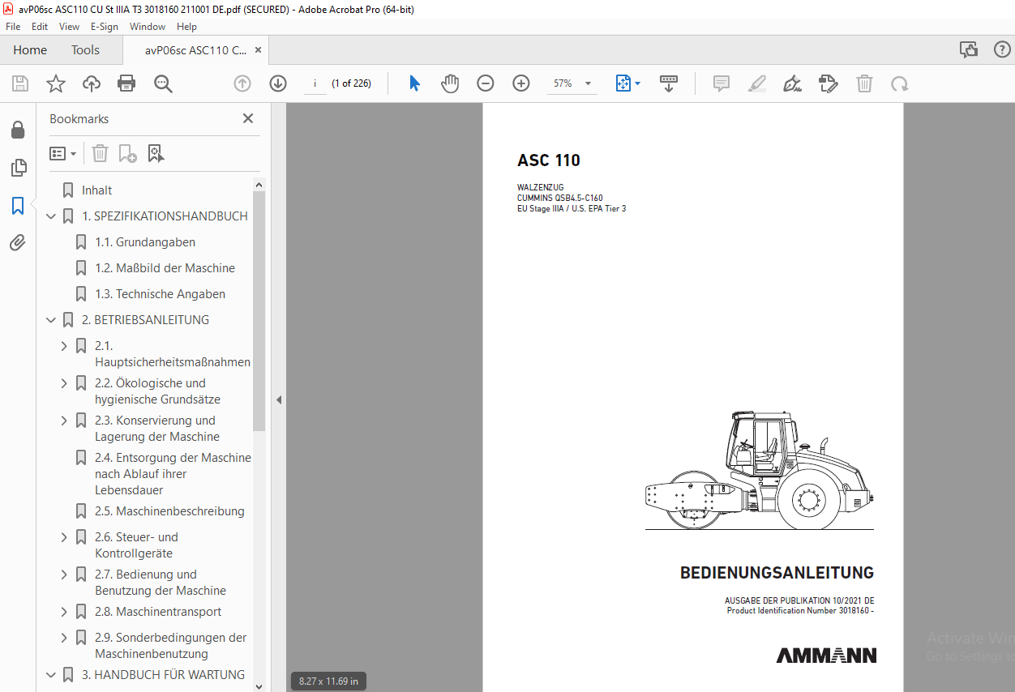The image size is (1015, 692).
Task: Zoom out with the minus icon
Action: coord(486,83)
